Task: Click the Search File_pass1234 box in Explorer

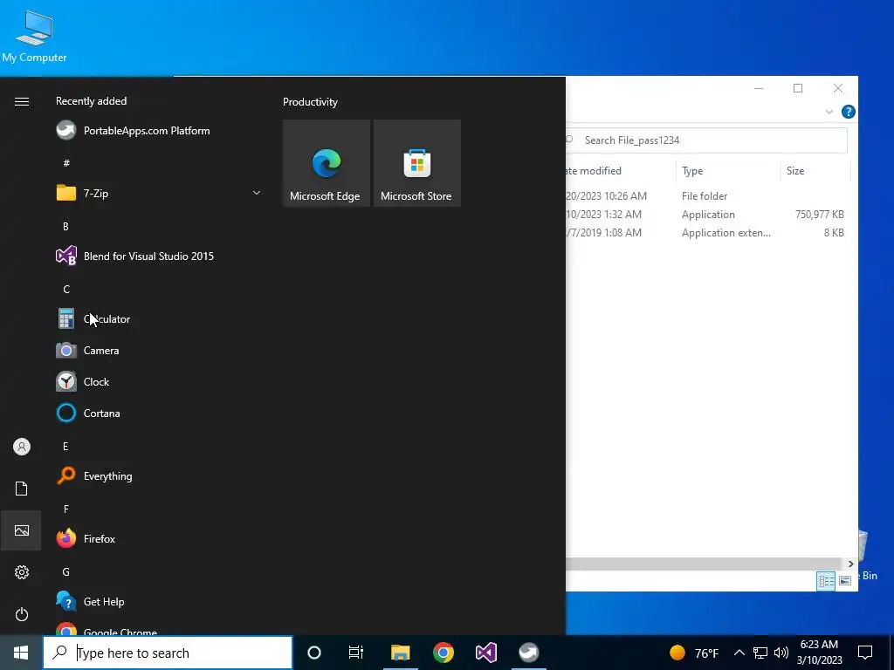Action: (x=705, y=140)
